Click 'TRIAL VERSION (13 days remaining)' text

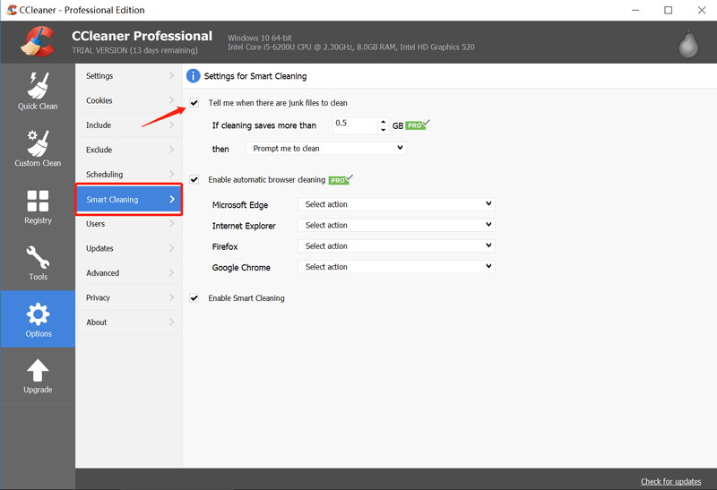point(135,50)
